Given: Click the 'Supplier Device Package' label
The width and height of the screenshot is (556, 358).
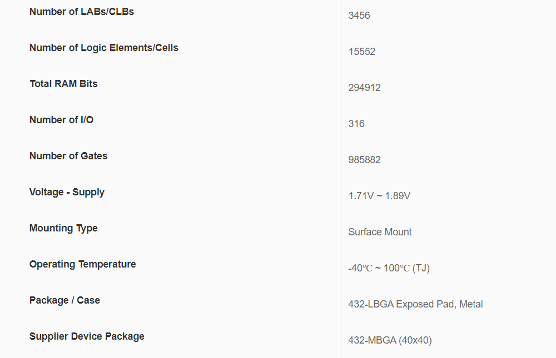Looking at the screenshot, I should (87, 336).
